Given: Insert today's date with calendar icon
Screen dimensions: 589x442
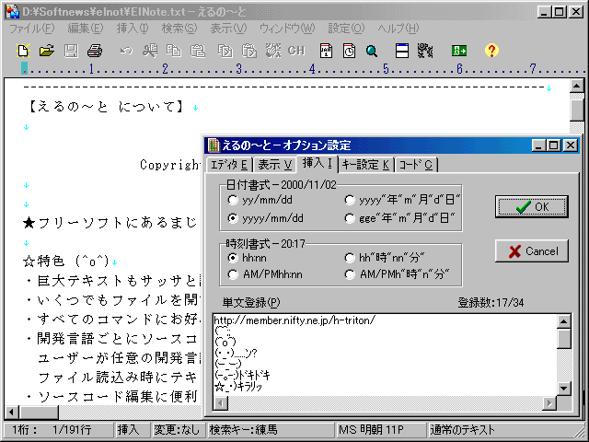Looking at the screenshot, I should tap(326, 51).
